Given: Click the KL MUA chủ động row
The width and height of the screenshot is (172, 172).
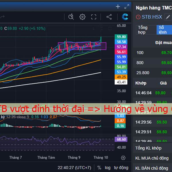Looking at the screenshot, I should point(153,158).
